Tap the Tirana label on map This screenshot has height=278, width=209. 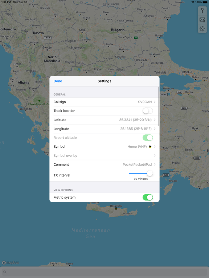point(17,64)
